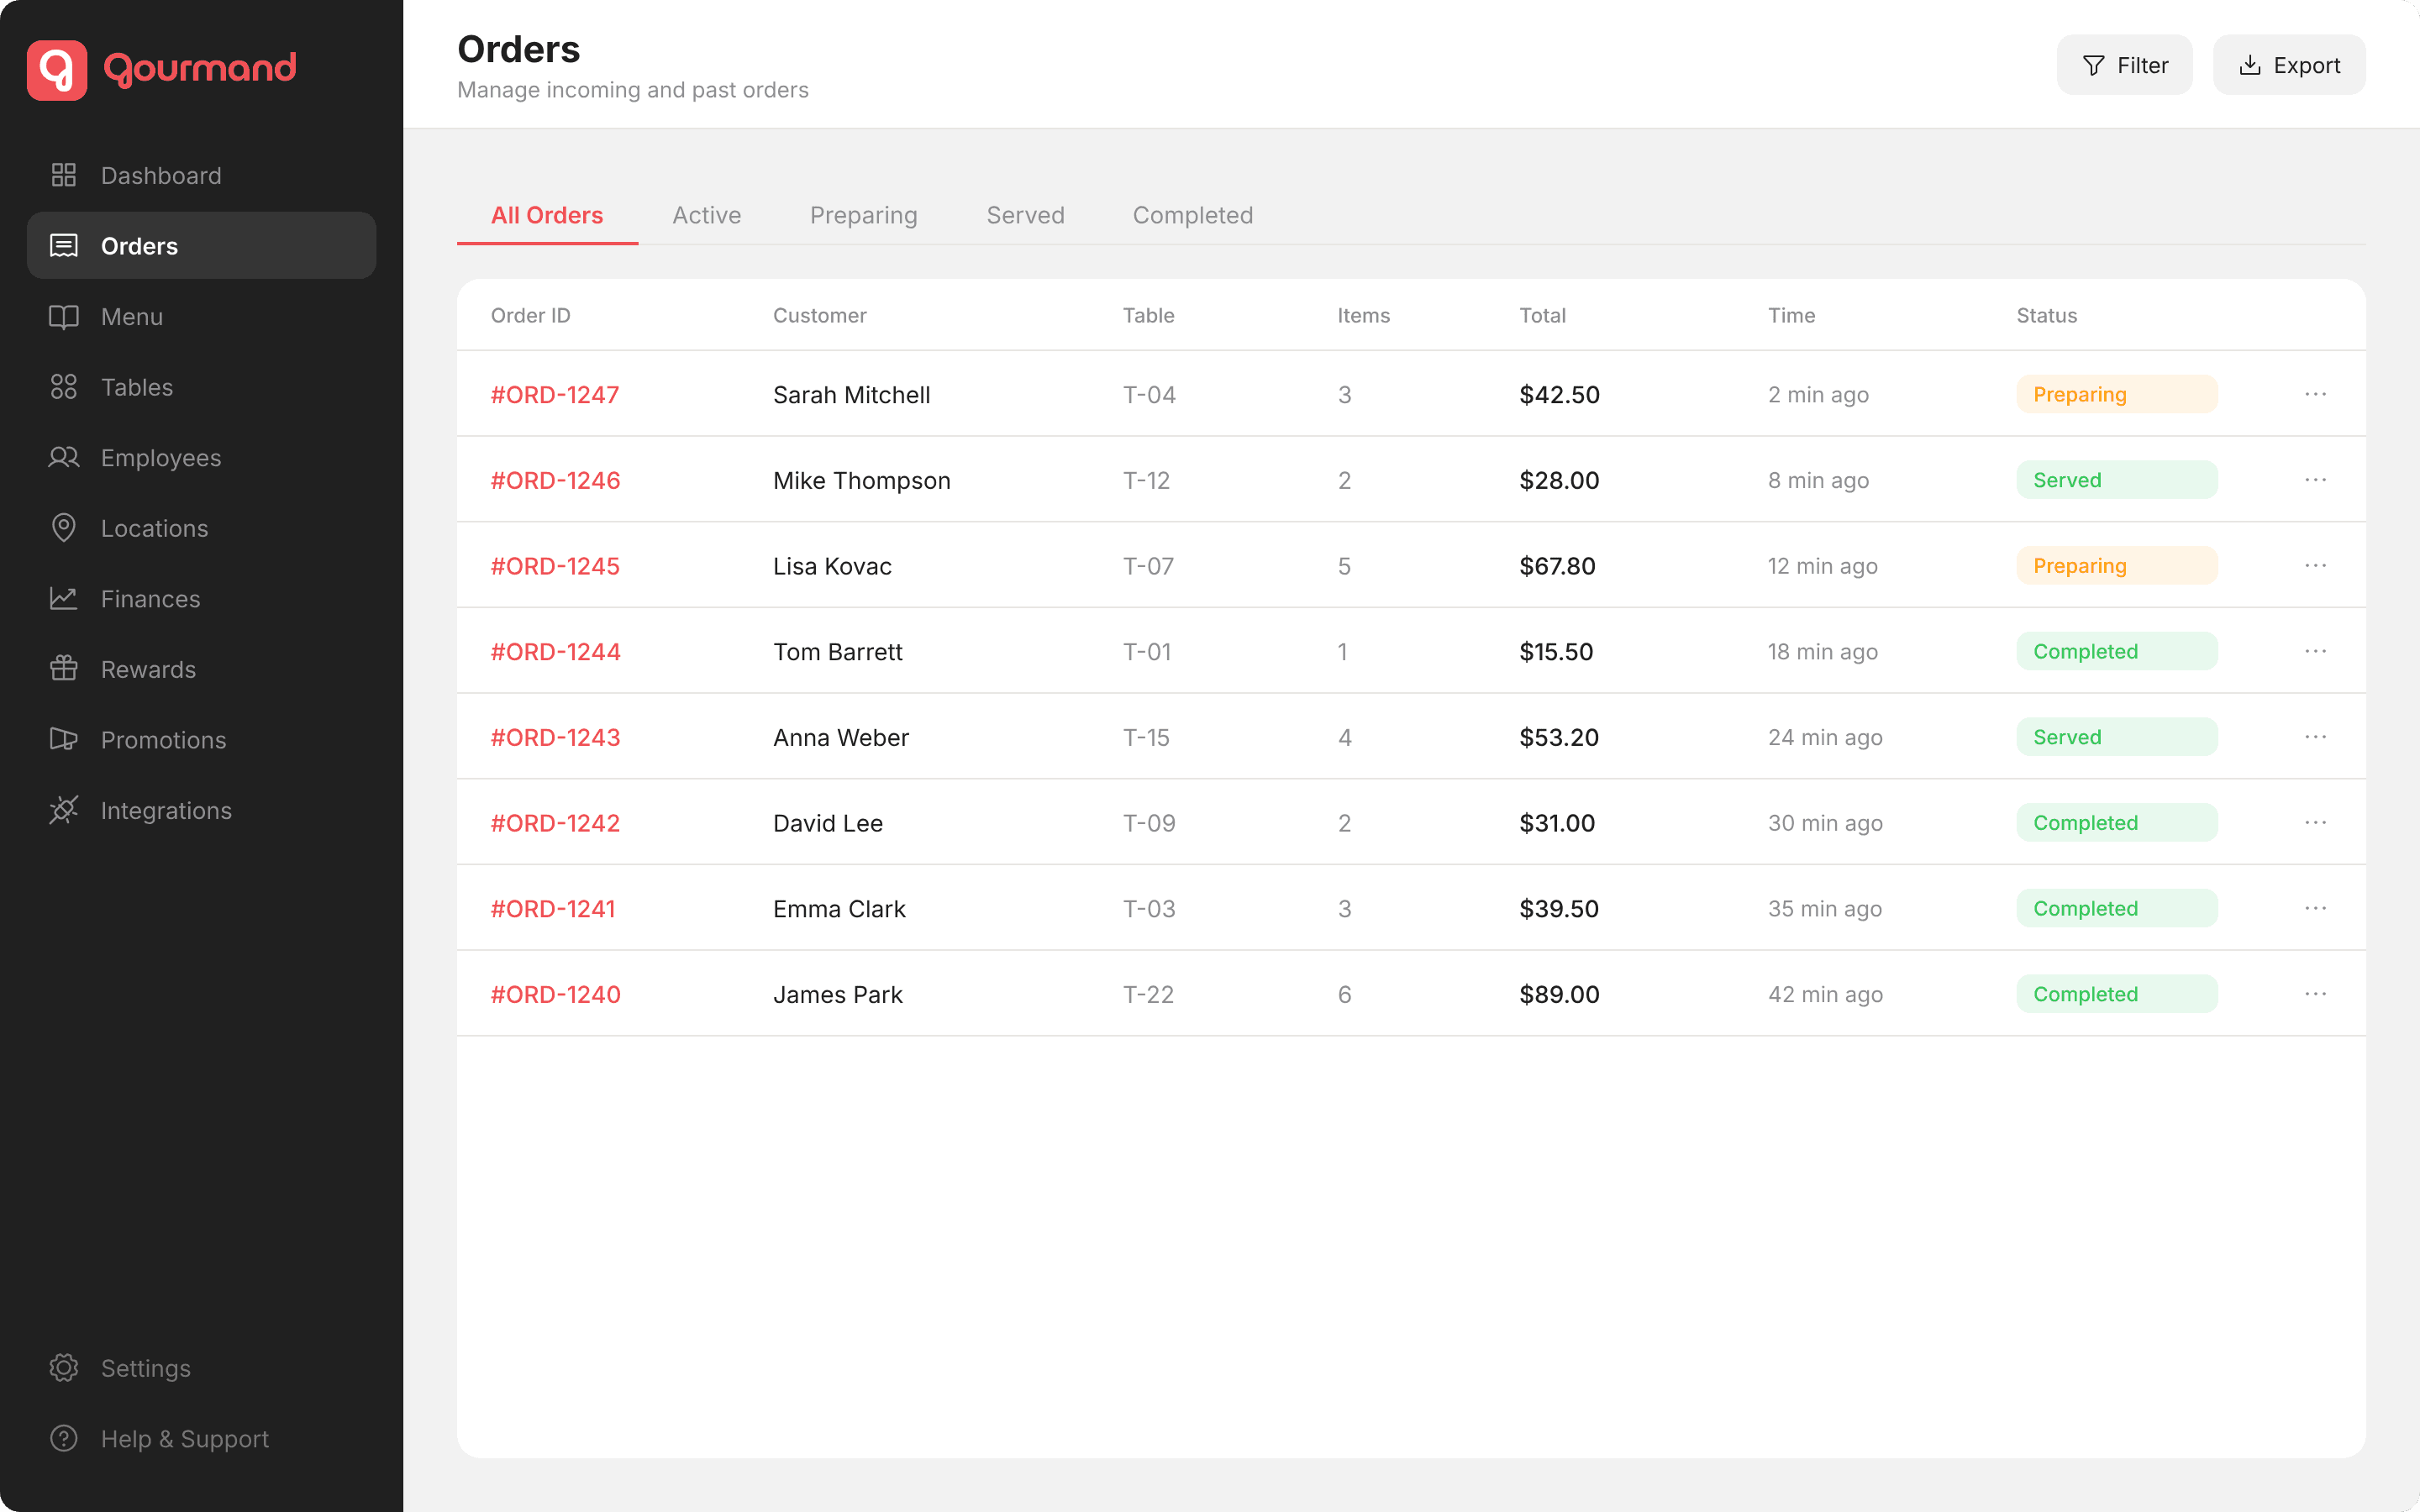Image resolution: width=2420 pixels, height=1512 pixels.
Task: Open order link #ORD-1242
Action: pos(555,822)
